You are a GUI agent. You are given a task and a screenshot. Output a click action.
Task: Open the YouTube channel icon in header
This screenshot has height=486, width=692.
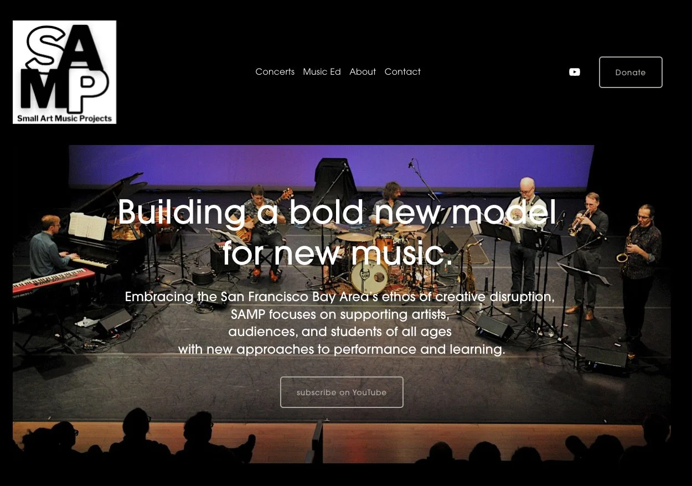(x=575, y=72)
